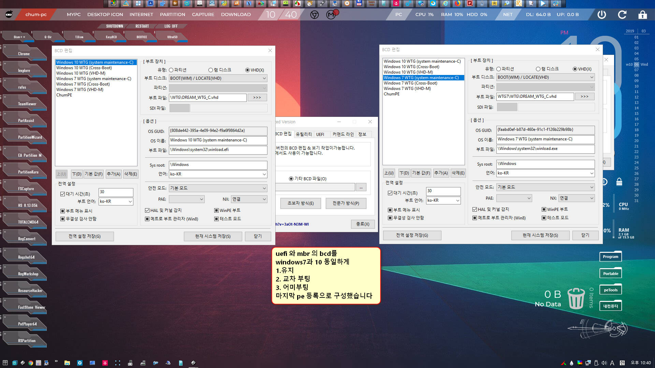This screenshot has width=655, height=368.
Task: Switch to the 커맨드 라인 tab
Action: (343, 134)
